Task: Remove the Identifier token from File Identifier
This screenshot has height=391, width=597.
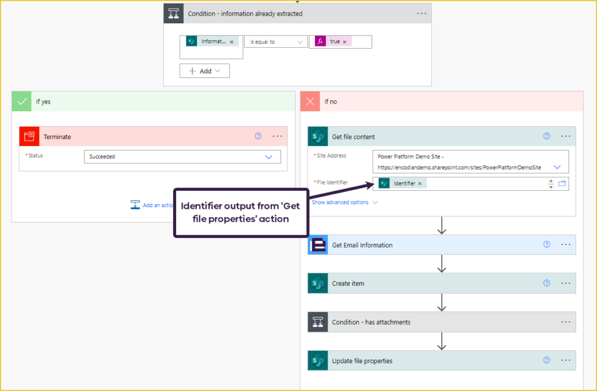Action: (x=420, y=184)
